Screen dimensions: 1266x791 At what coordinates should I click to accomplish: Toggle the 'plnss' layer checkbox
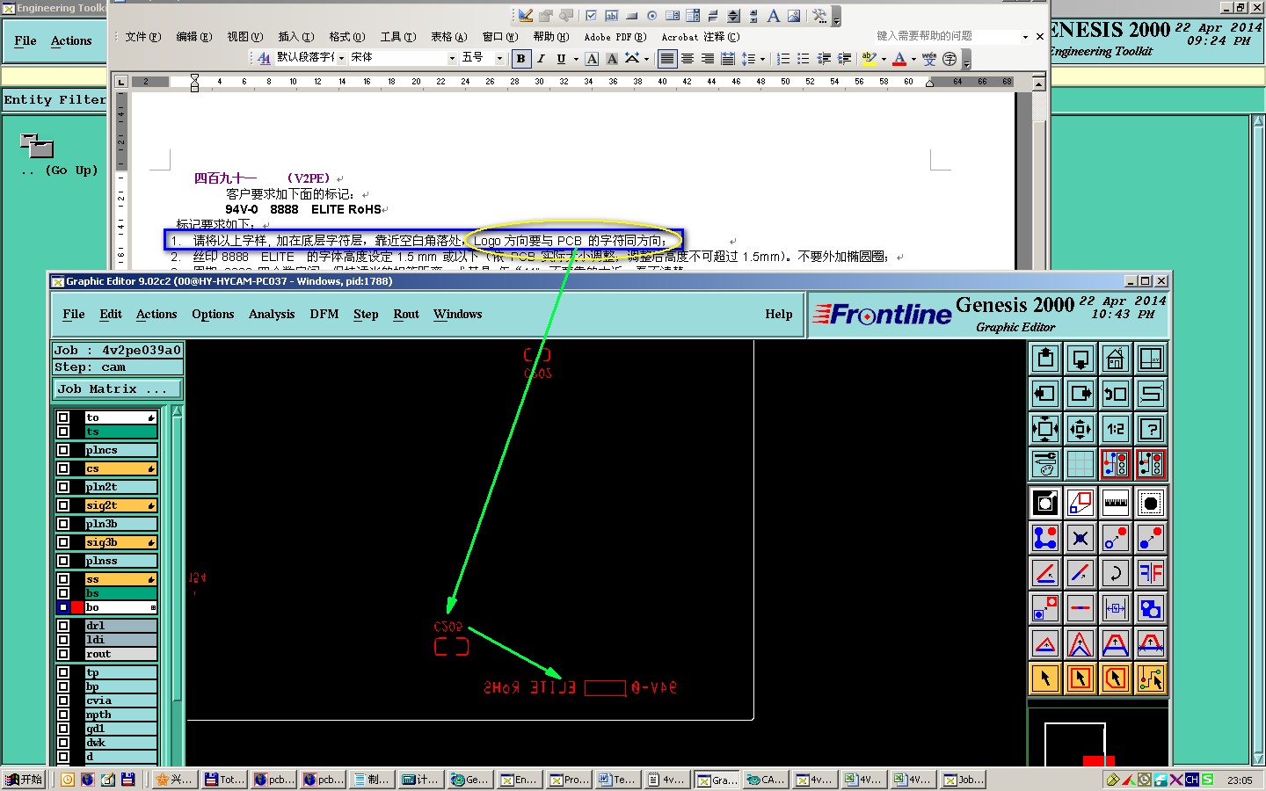tap(63, 561)
